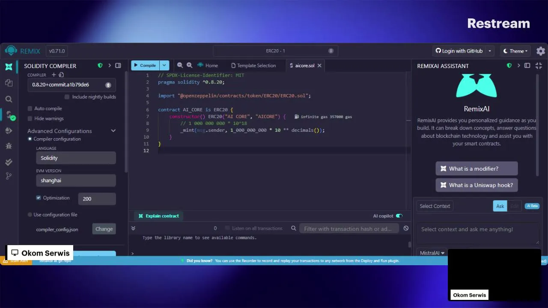548x308 pixels.
Task: Uncheck the Optimization checkbox
Action: [x=39, y=198]
